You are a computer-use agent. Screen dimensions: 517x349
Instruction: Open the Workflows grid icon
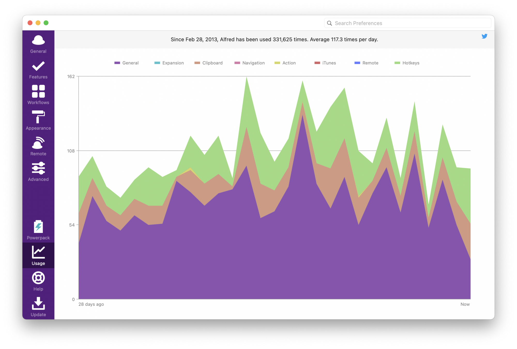click(x=38, y=91)
